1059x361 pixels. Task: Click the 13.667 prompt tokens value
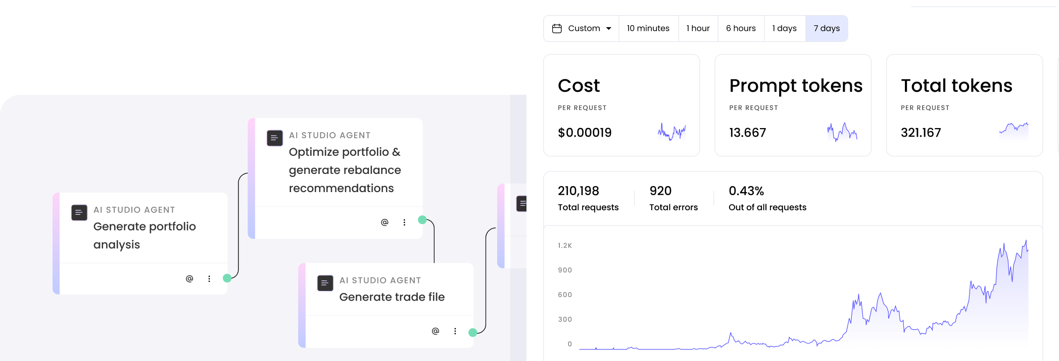click(x=747, y=133)
